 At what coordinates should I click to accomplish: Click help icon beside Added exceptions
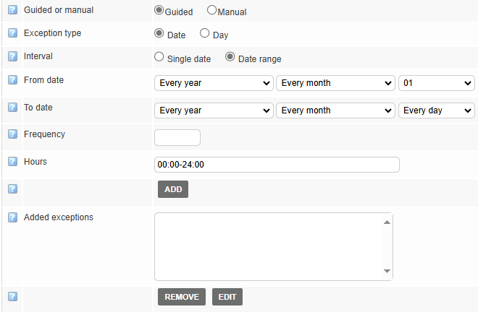[12, 217]
